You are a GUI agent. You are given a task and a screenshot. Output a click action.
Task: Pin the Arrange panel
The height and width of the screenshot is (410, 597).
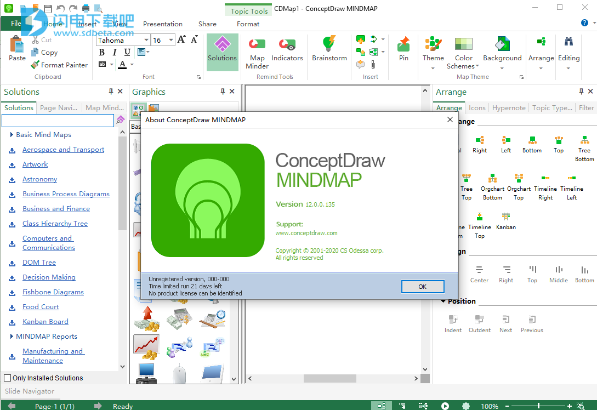pos(581,92)
